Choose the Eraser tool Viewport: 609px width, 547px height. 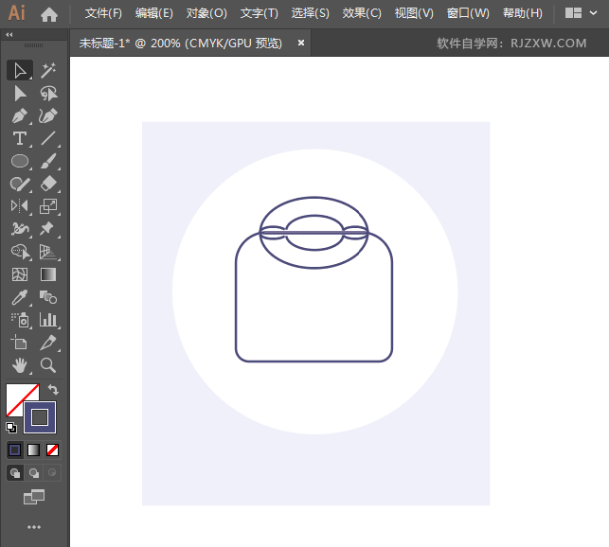click(x=48, y=184)
